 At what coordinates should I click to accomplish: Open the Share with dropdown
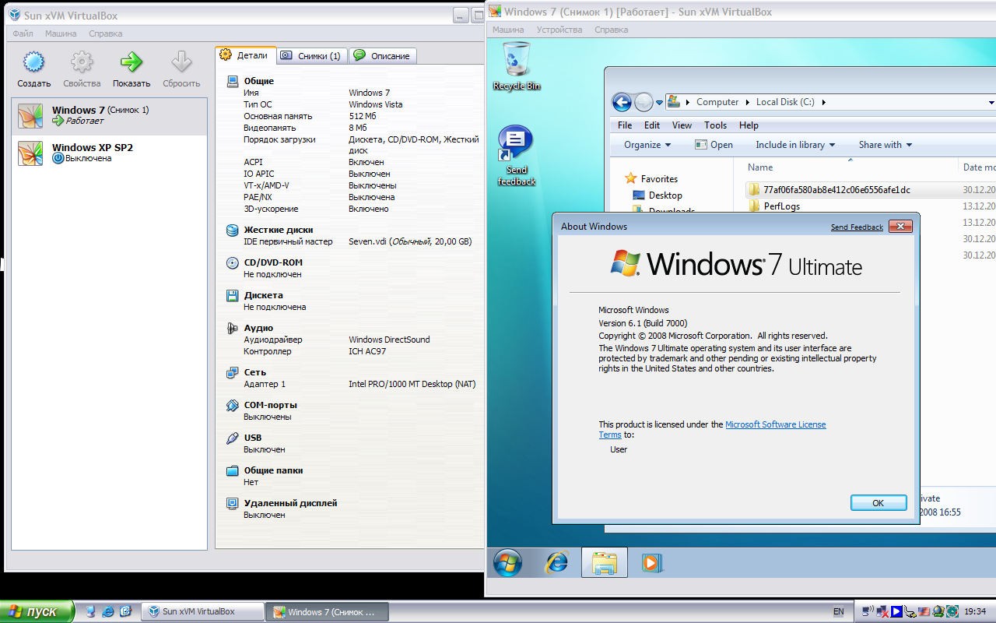click(886, 145)
